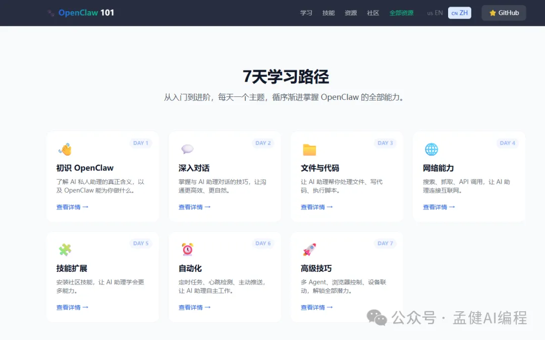Click the rocket icon on the 高级技巧 card
Viewport: 545px width, 340px height.
pos(309,249)
